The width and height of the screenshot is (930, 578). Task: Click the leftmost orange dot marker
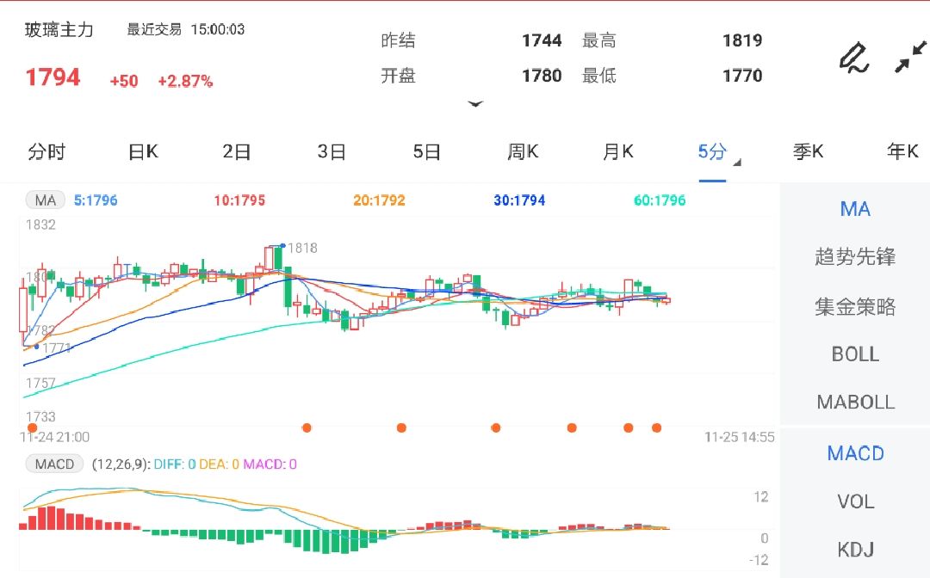click(32, 426)
